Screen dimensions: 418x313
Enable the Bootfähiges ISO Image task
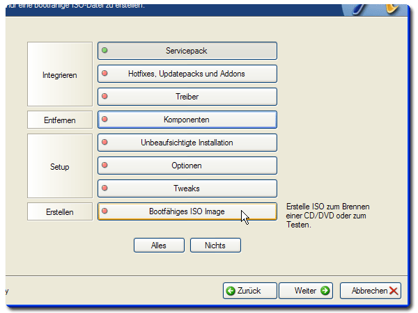(x=187, y=211)
